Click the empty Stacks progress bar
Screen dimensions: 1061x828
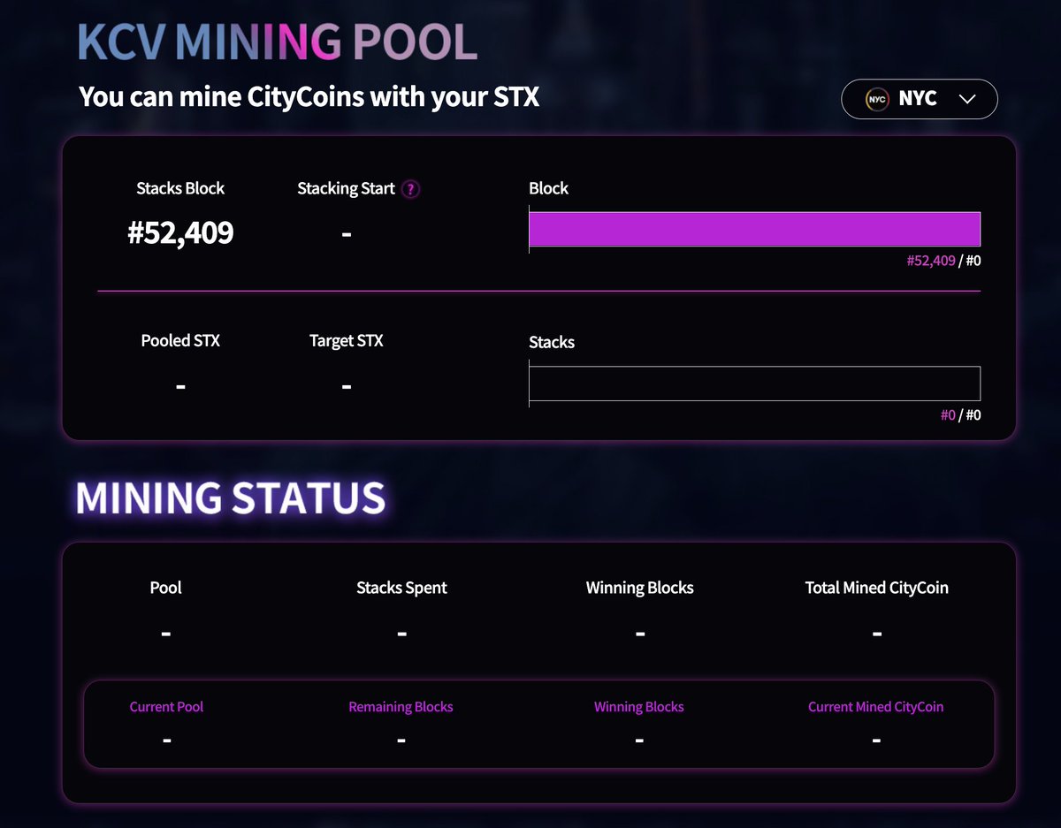click(x=754, y=384)
